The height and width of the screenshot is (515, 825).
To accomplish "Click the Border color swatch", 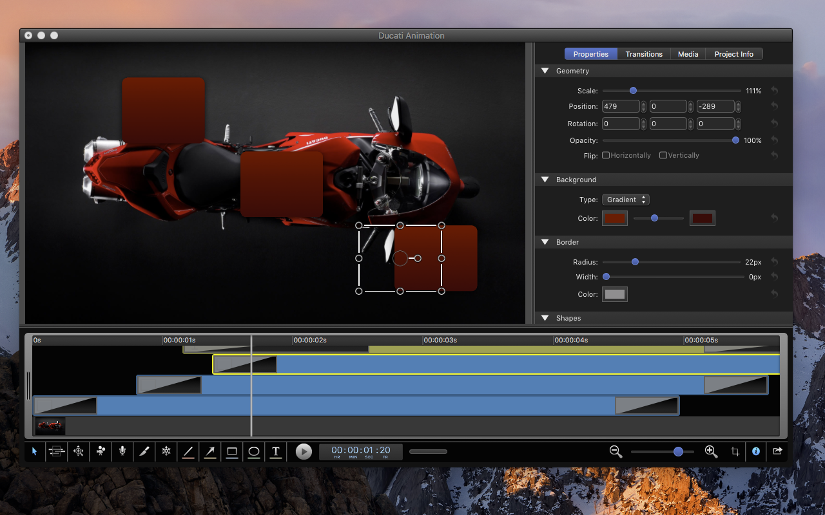I will coord(615,294).
